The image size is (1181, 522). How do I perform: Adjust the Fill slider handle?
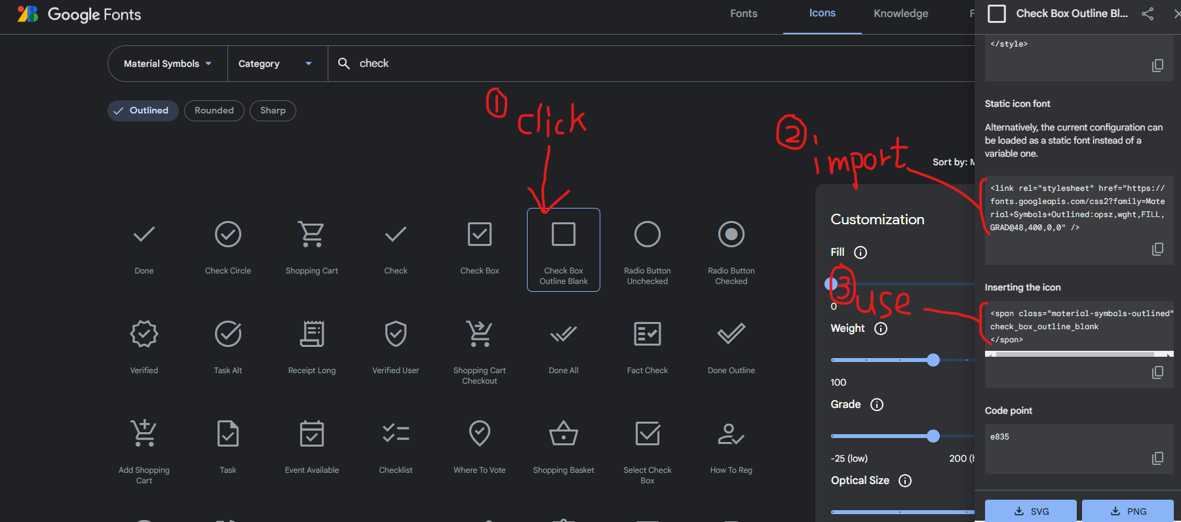pyautogui.click(x=831, y=284)
